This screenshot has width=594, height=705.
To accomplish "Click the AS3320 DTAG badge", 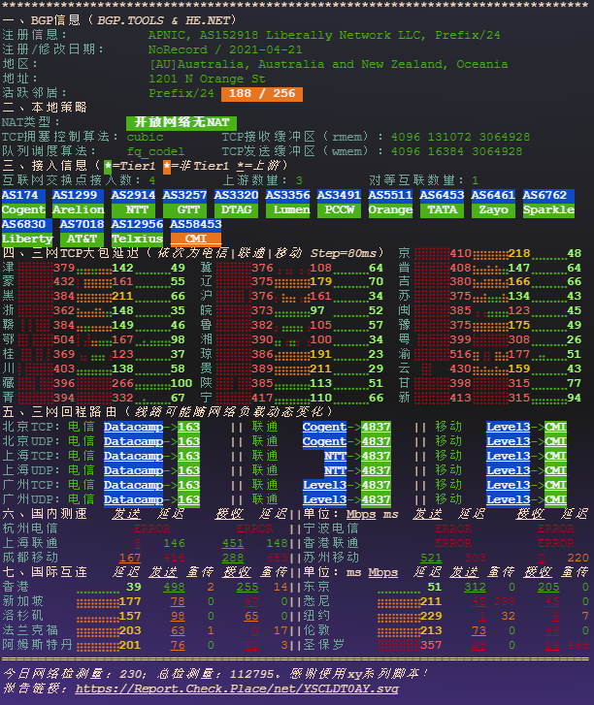I will pos(236,204).
